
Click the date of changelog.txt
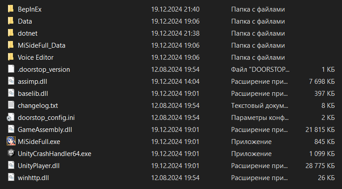[x=175, y=105]
